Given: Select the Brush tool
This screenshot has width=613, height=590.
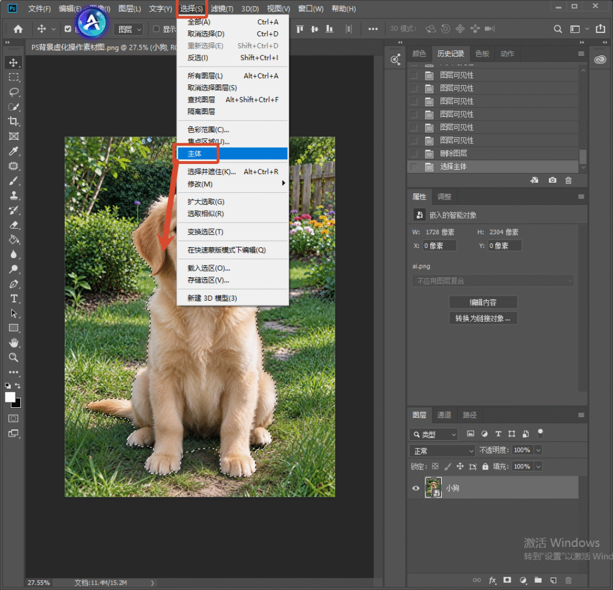Looking at the screenshot, I should (14, 181).
